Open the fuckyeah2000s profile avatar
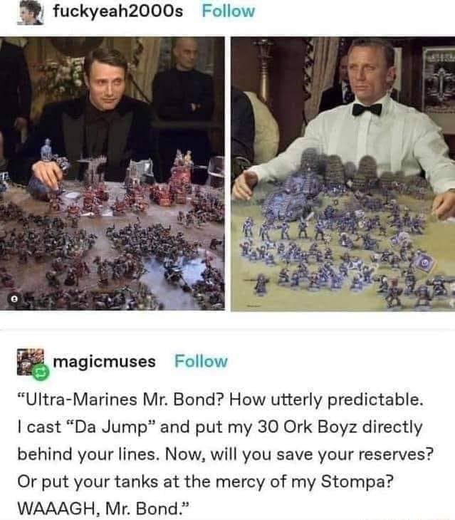455x520 pixels. [x=30, y=12]
